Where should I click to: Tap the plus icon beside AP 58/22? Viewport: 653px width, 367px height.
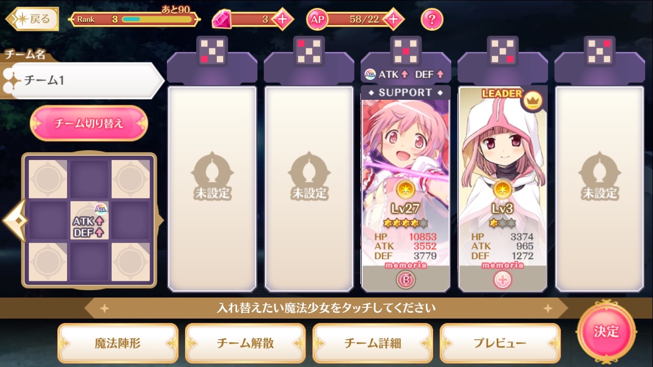click(394, 20)
